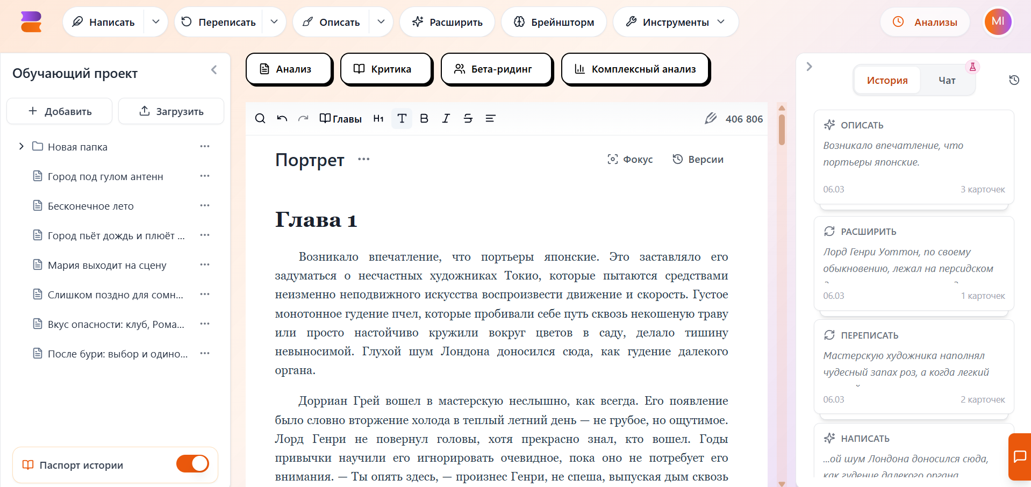Screen dimensions: 1031x487
Task: Expand the Написать dropdown arrow
Action: tap(156, 22)
